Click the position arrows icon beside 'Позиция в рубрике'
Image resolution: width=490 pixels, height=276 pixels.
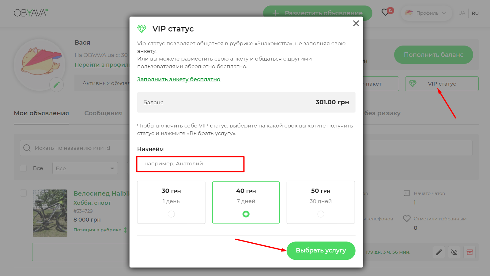click(126, 230)
